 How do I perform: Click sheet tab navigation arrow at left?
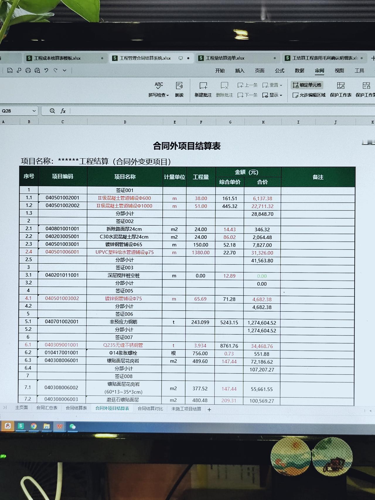[x=5, y=407]
